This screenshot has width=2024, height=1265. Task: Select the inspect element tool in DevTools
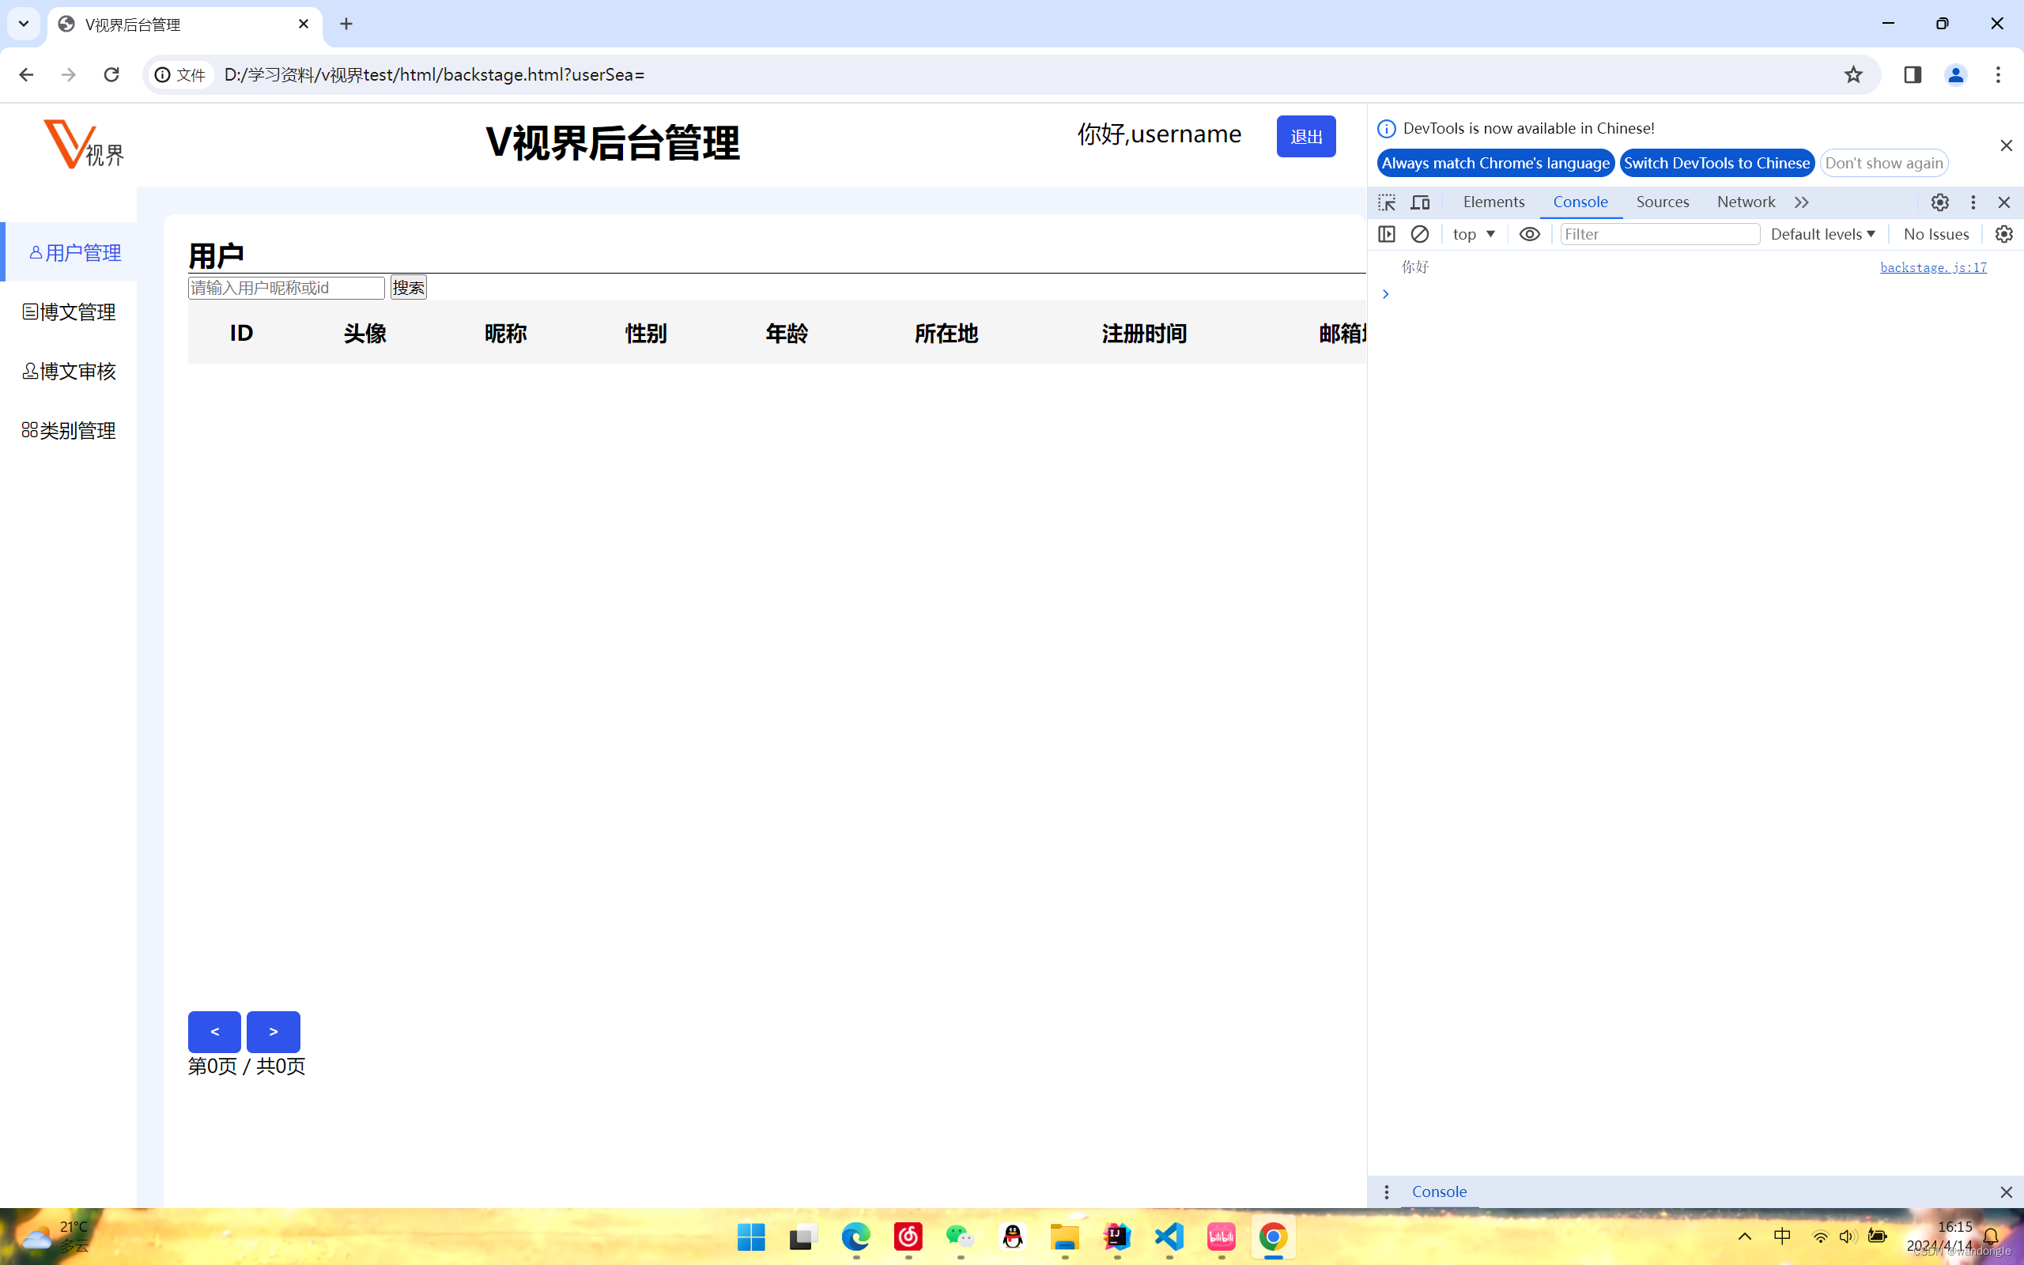(1386, 202)
